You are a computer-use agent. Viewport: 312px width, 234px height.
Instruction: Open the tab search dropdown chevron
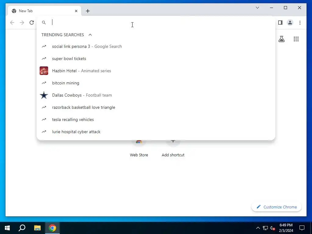[257, 8]
